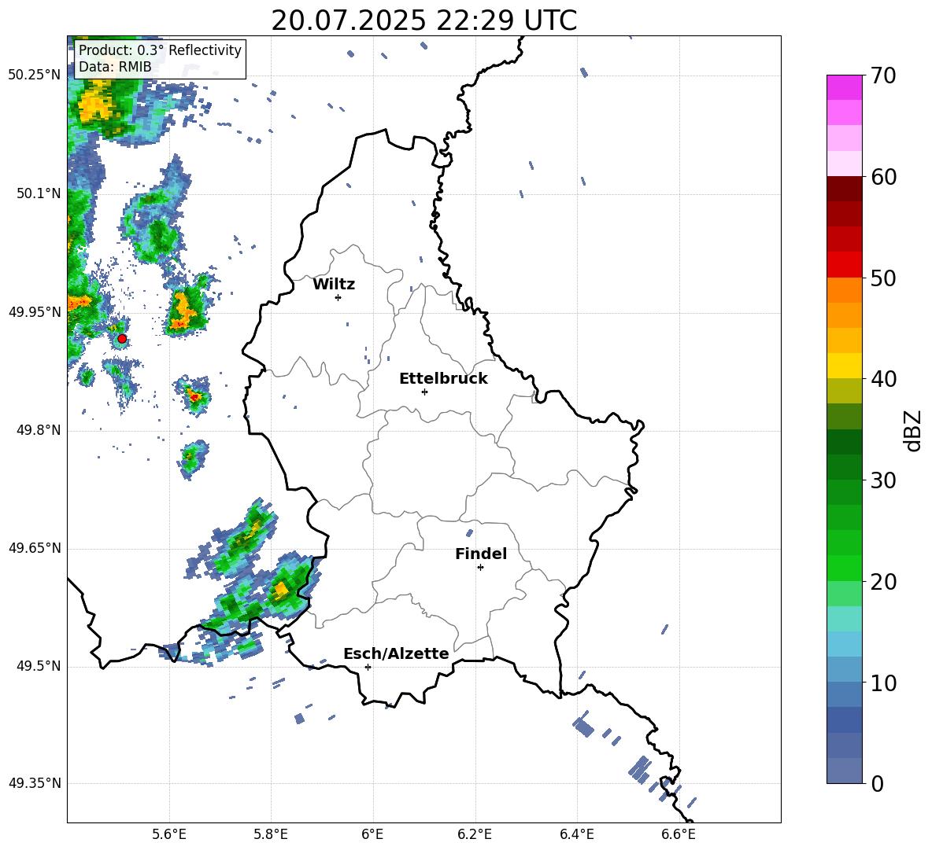
Task: Click the 49.95°N latitude label
Action: tap(34, 312)
